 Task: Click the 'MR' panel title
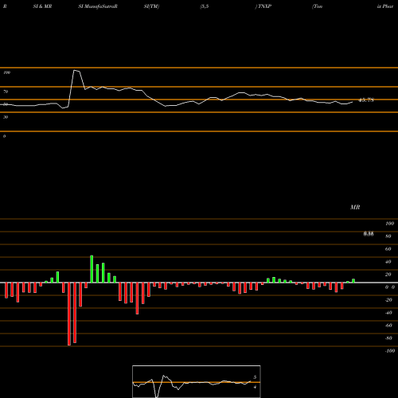coord(355,207)
